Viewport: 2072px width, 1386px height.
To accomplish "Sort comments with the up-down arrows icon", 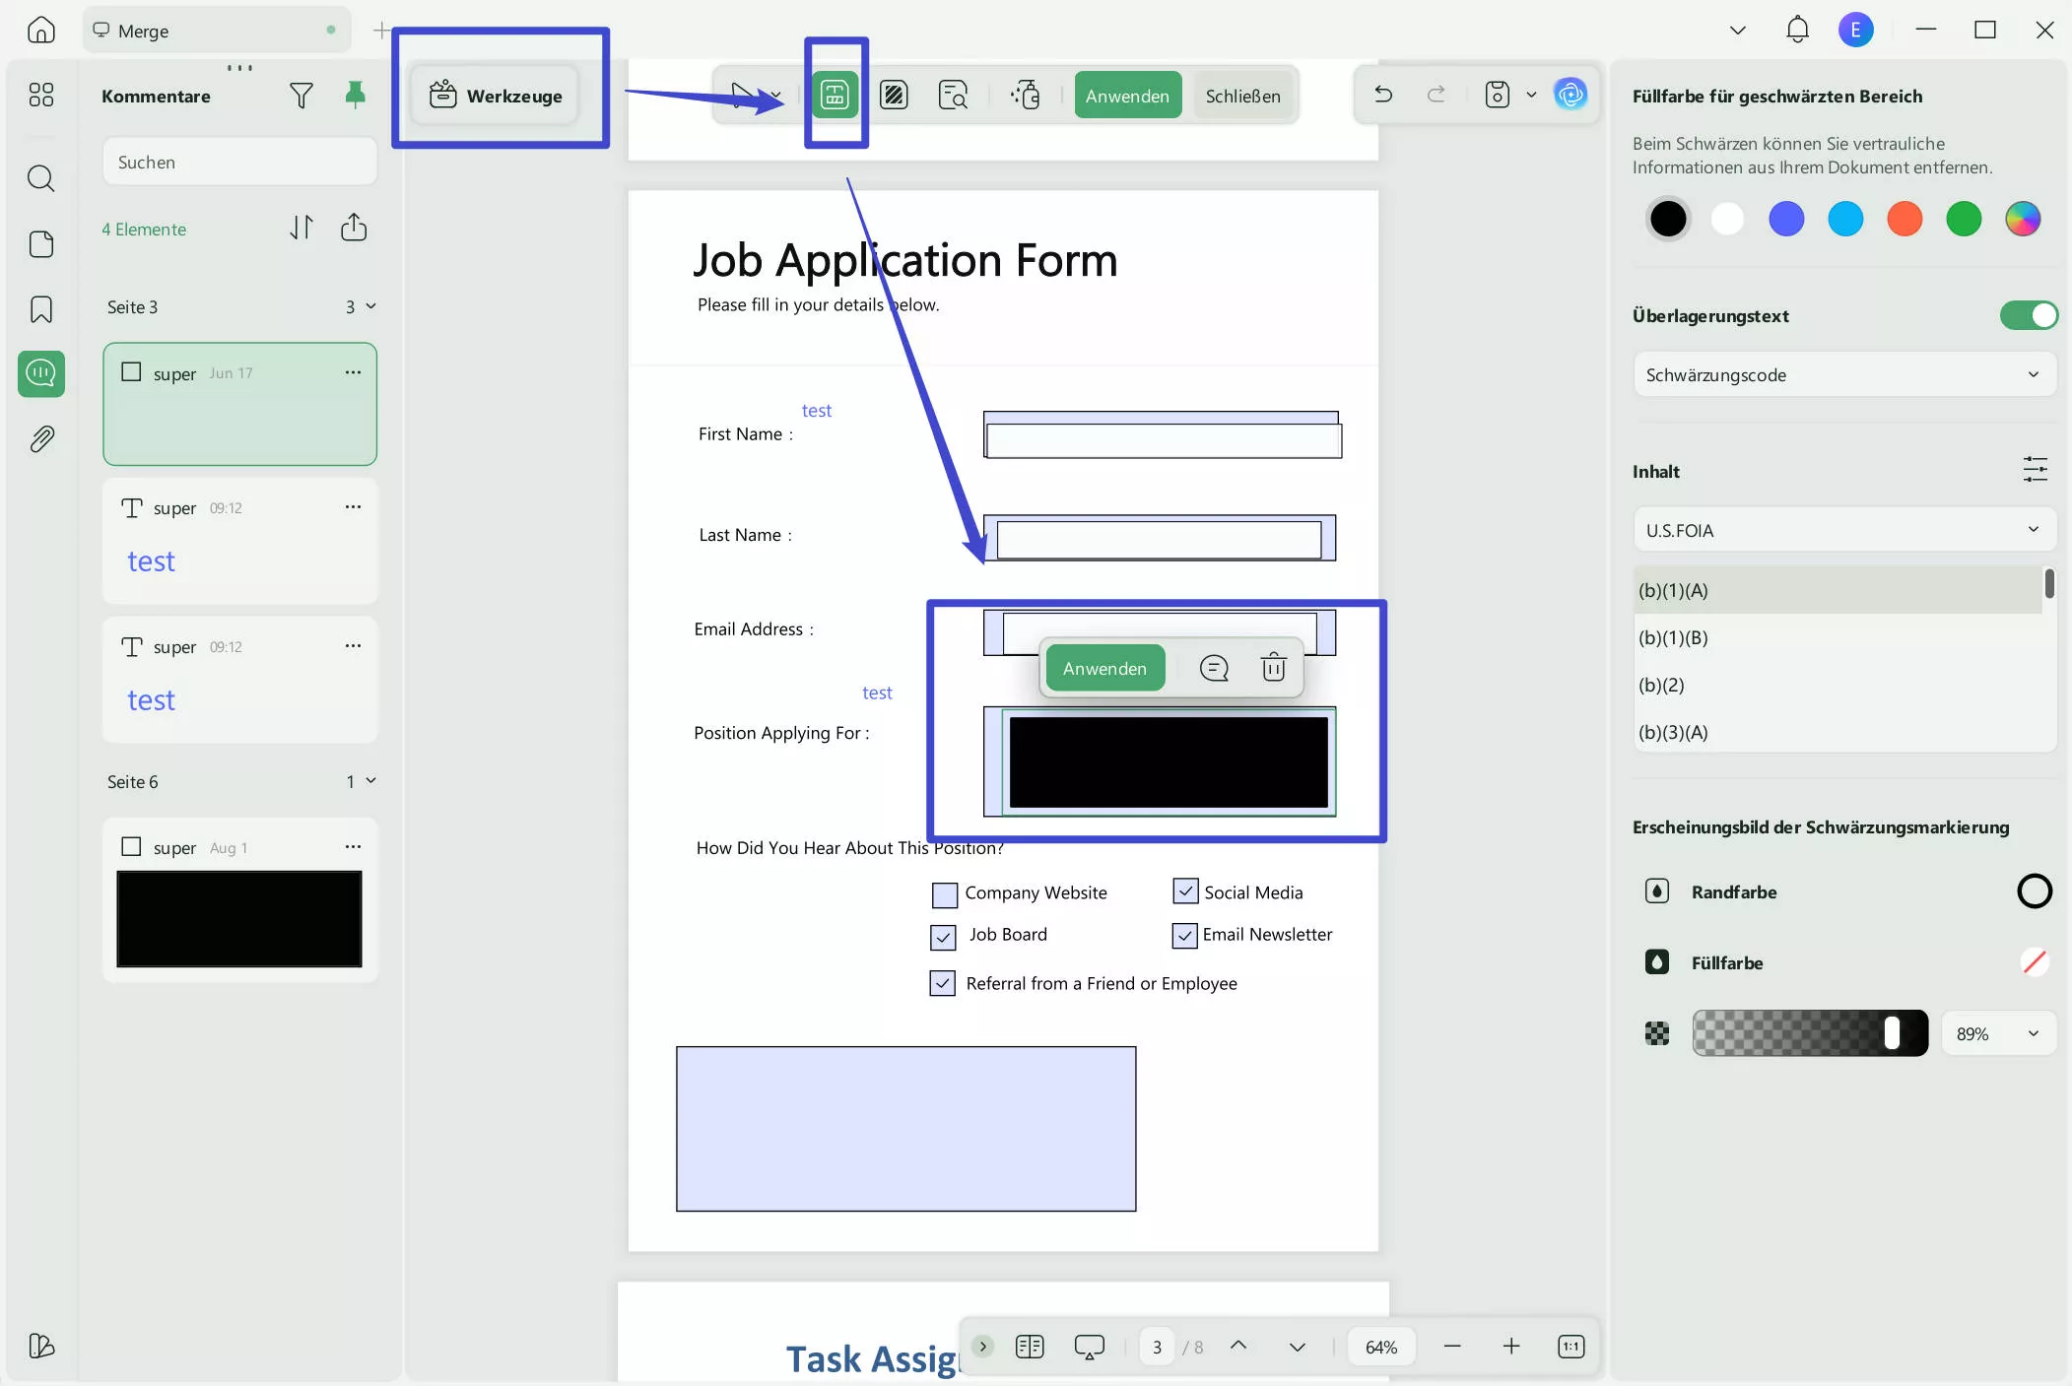I will click(x=301, y=228).
